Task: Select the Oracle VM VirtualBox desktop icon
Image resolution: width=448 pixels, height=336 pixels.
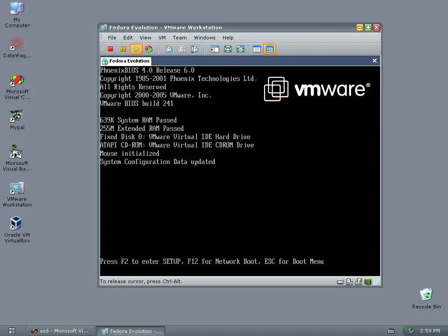Action: (17, 230)
